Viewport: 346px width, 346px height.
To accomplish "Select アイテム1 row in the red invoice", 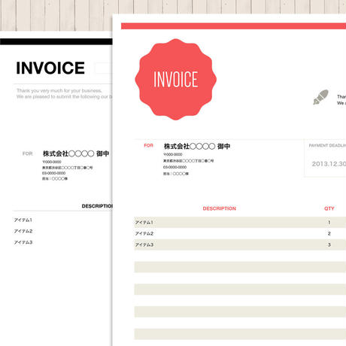I will [x=240, y=223].
